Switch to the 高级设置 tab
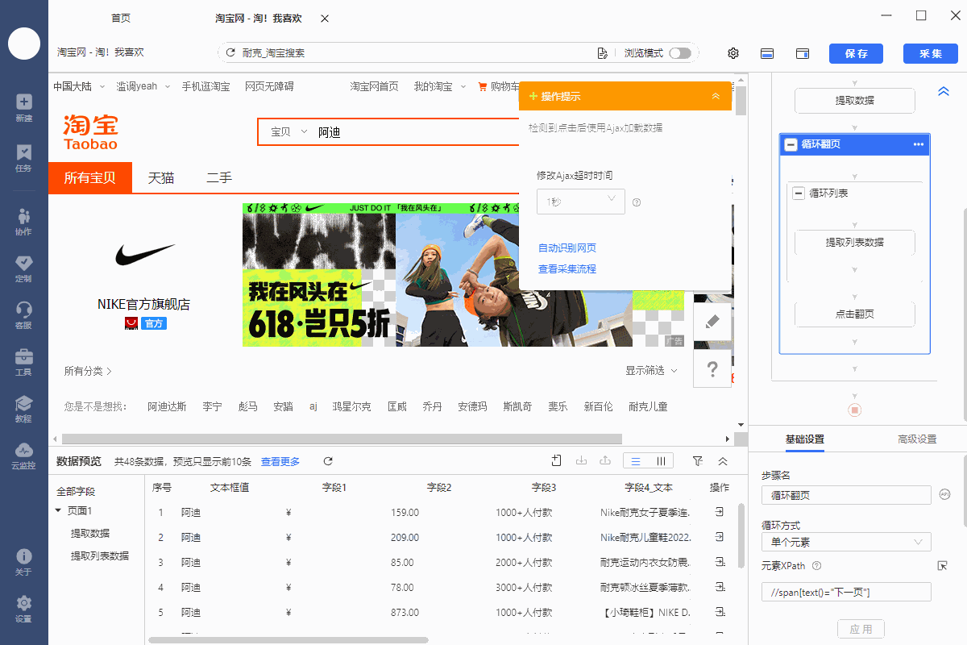This screenshot has height=645, width=967. (917, 439)
